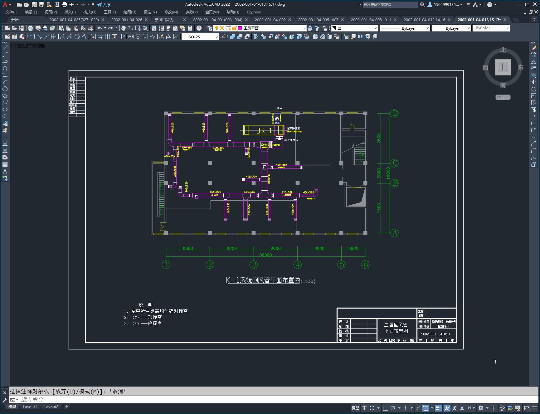Close the 2002-001-04-002 tab
The width and height of the screenshot is (540, 414).
[x=289, y=20]
